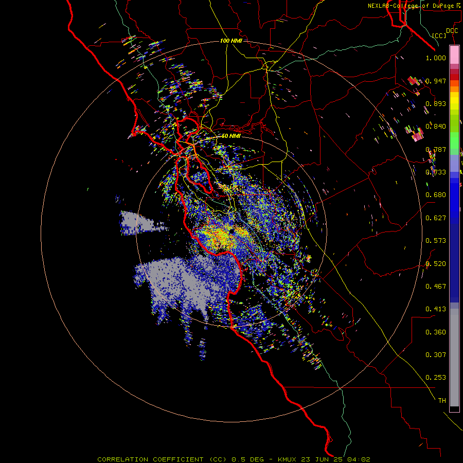
Task: Click the DCC label above the legend
Action: pos(452,31)
